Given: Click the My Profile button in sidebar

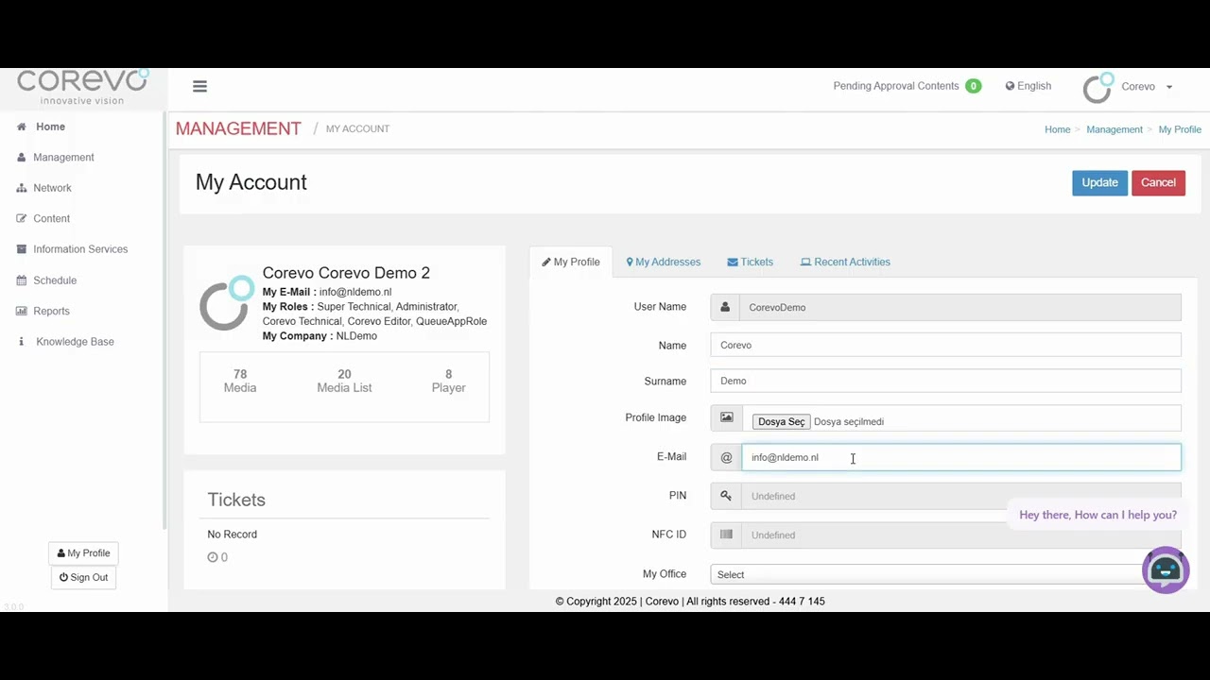Looking at the screenshot, I should click(83, 553).
